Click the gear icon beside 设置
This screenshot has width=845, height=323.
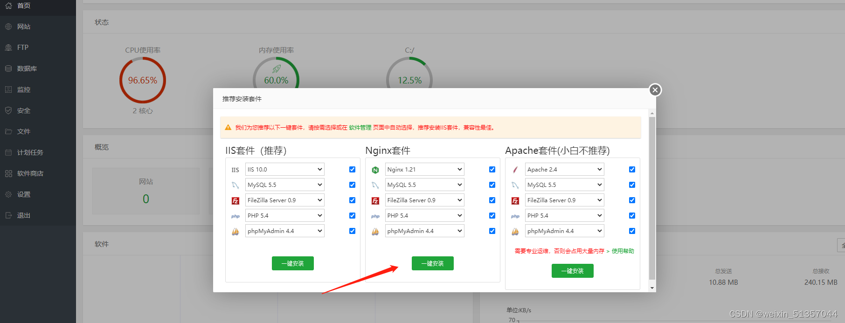tap(8, 194)
